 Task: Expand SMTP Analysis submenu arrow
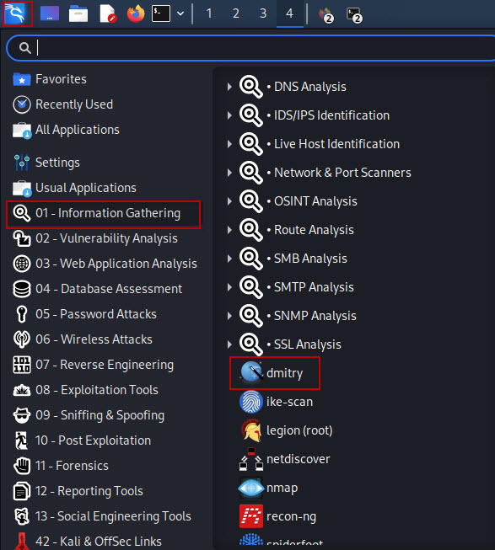pos(229,287)
